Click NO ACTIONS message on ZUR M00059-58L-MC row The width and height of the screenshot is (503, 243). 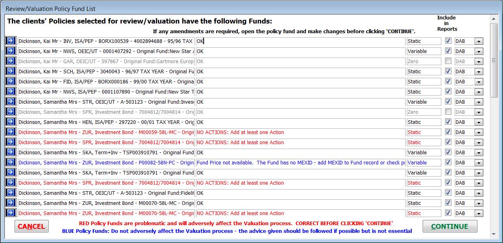pyautogui.click(x=301, y=132)
